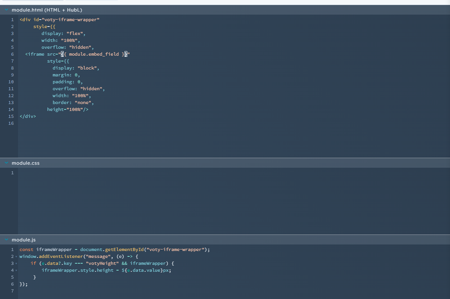Screen dimensions: 450x299
Task: Collapse the module.css panel chevron
Action: point(6,163)
